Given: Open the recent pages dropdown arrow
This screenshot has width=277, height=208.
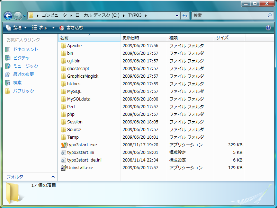Looking at the screenshot, I should 25,16.
